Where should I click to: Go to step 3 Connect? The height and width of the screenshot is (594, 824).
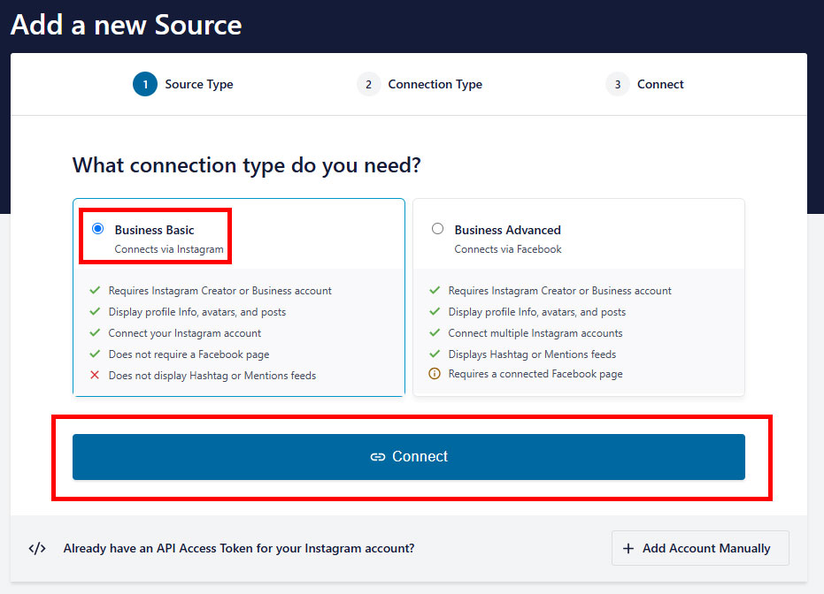tap(645, 84)
